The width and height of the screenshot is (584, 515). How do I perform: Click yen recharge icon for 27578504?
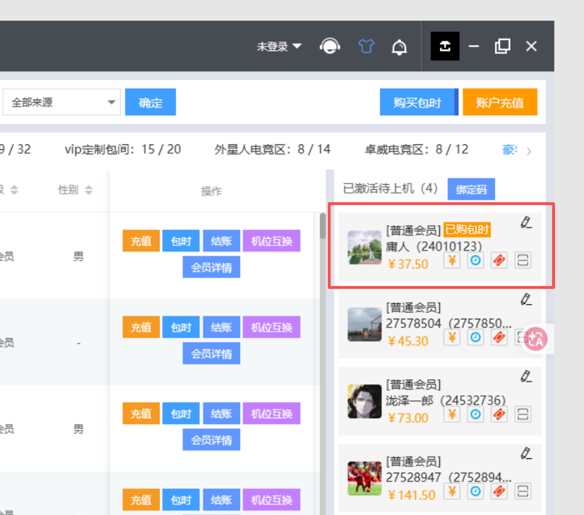pos(452,338)
